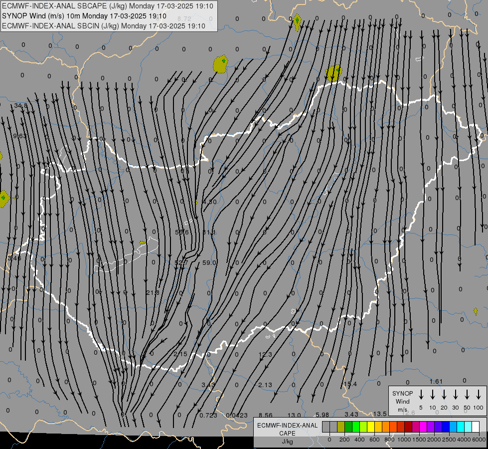Select the bright magenta CAPE legend swatch
Image resolution: width=488 pixels, height=449 pixels.
pos(423,427)
